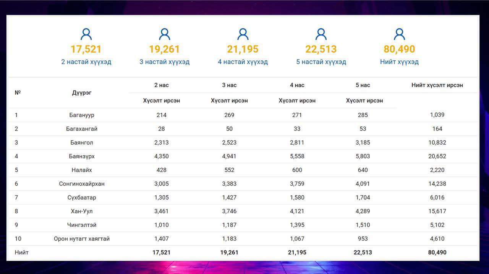The height and width of the screenshot is (274, 489).
Task: Click the person icon above 80,490
Action: [399, 34]
